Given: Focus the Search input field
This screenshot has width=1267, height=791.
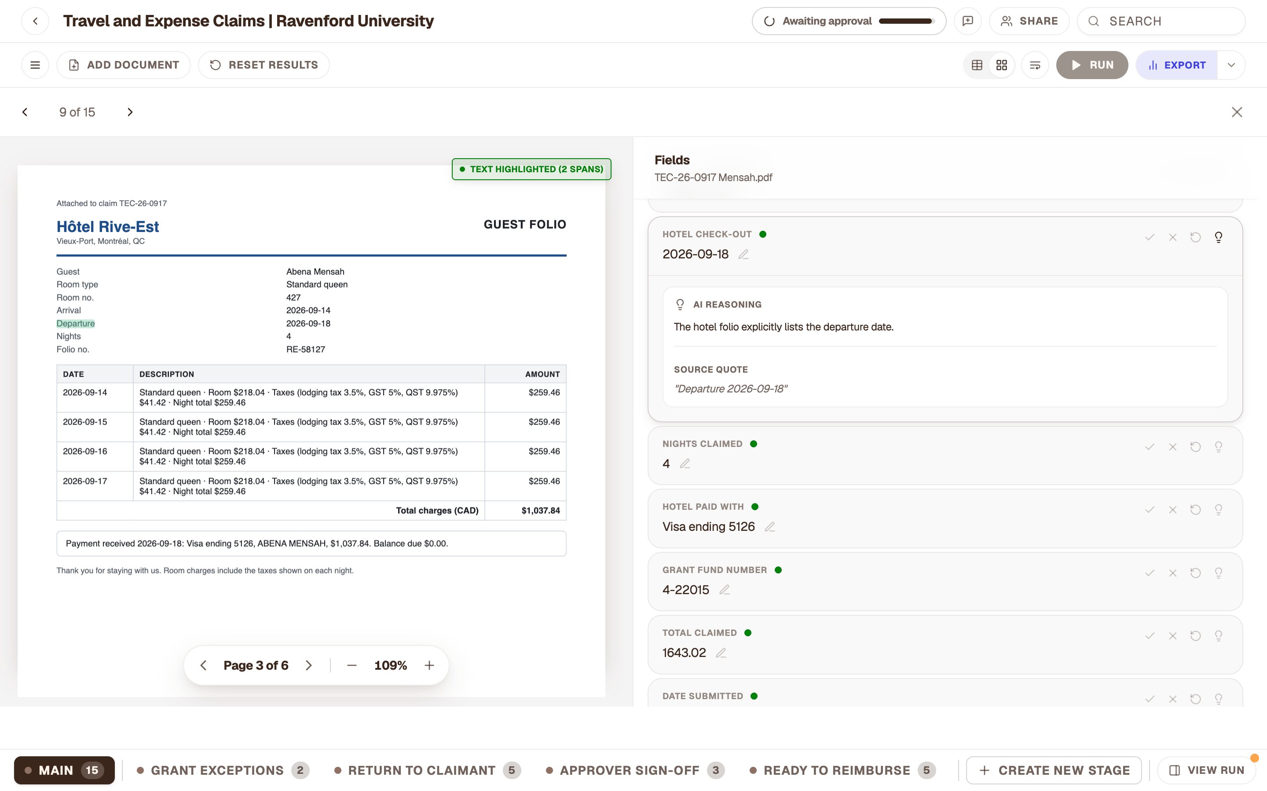Looking at the screenshot, I should pos(1161,21).
